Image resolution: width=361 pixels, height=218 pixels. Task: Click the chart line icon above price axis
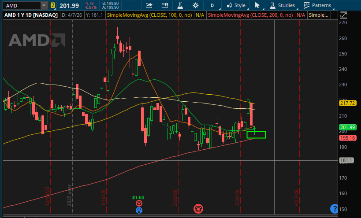click(343, 15)
